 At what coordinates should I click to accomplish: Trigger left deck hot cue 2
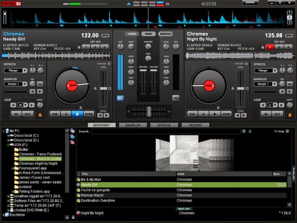pos(95,47)
